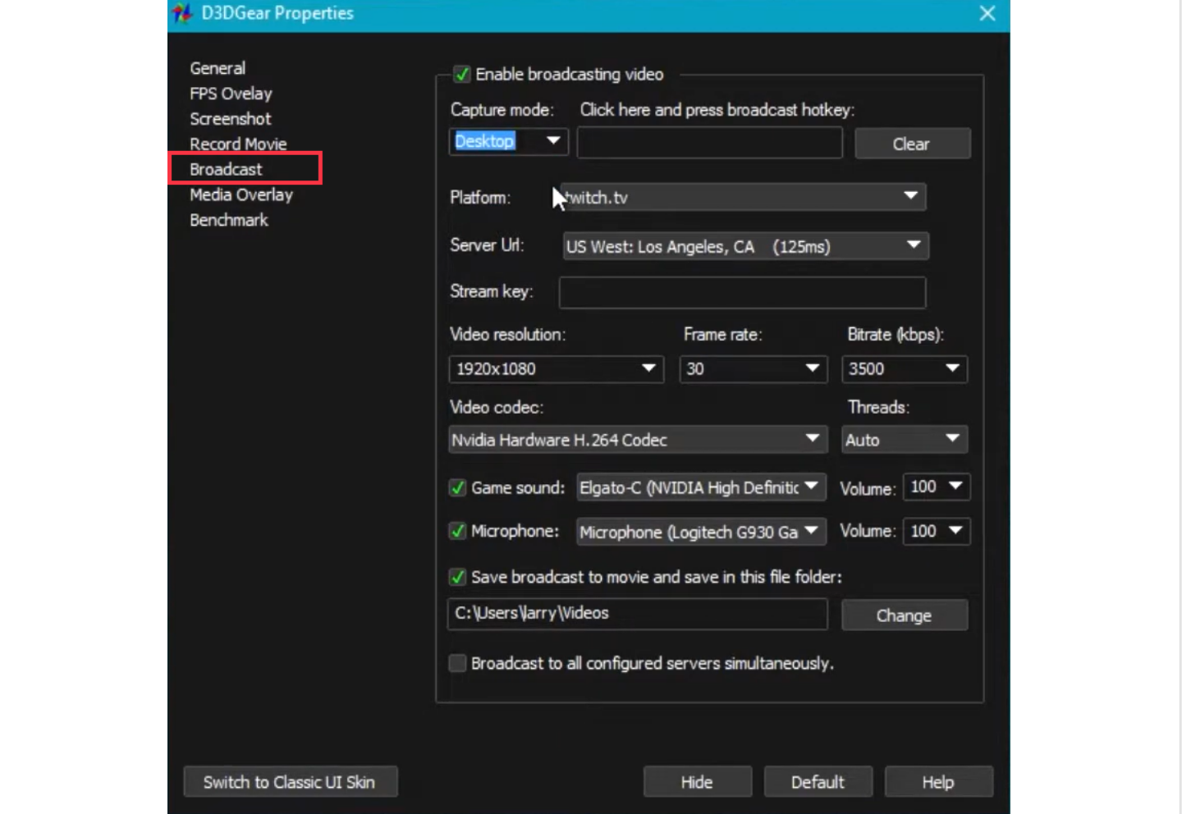The width and height of the screenshot is (1182, 814).
Task: Enable broadcasting to all configured servers simultaneously
Action: 457,663
